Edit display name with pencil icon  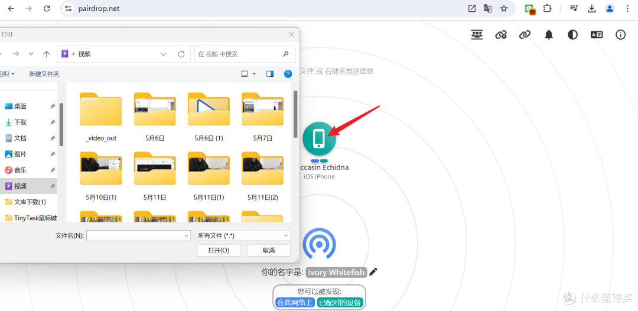[x=373, y=272]
